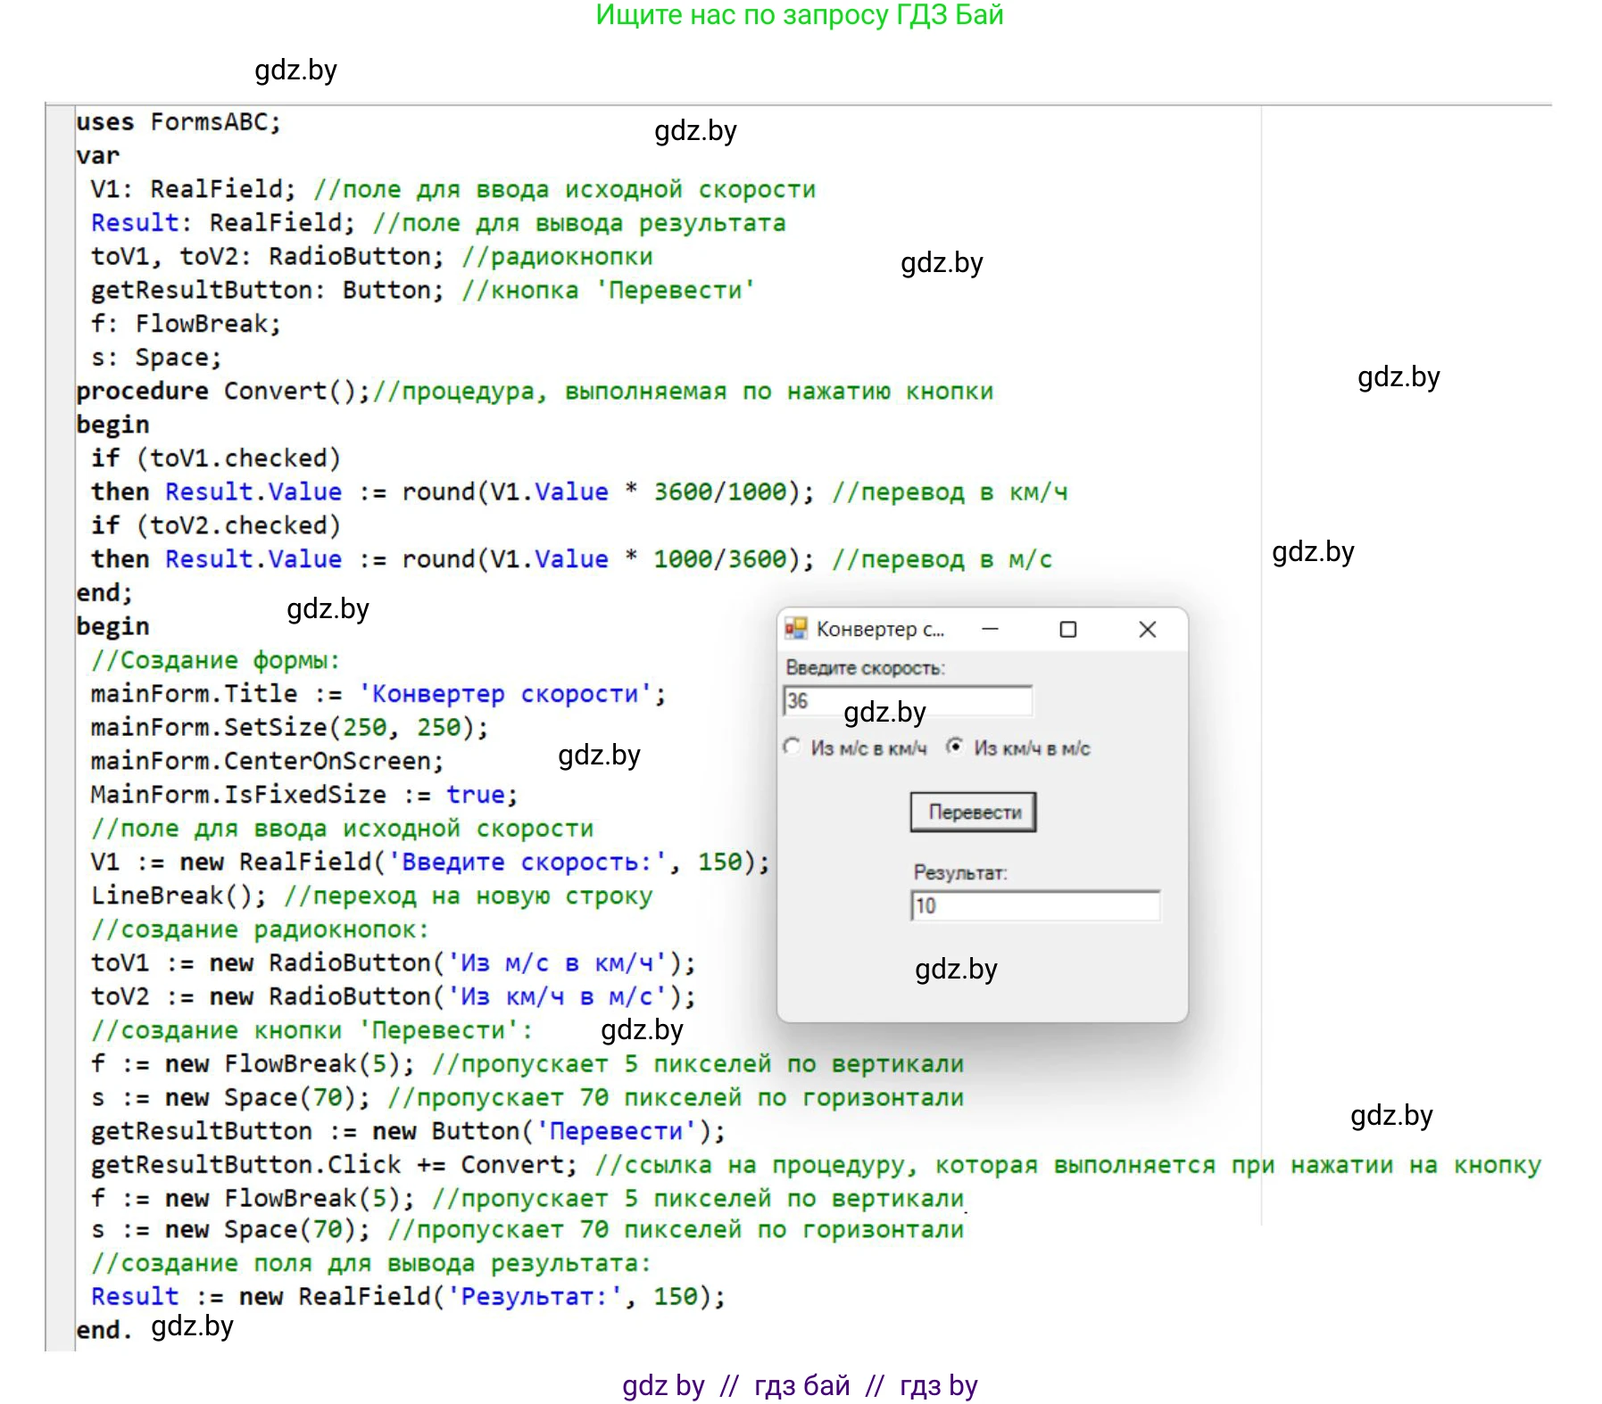This screenshot has height=1404, width=1602.
Task: Click the 'MainForm.IsFixedSize := true' code line
Action: tap(303, 794)
